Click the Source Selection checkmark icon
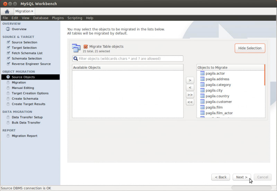This screenshot has height=191, width=277. click(8, 42)
